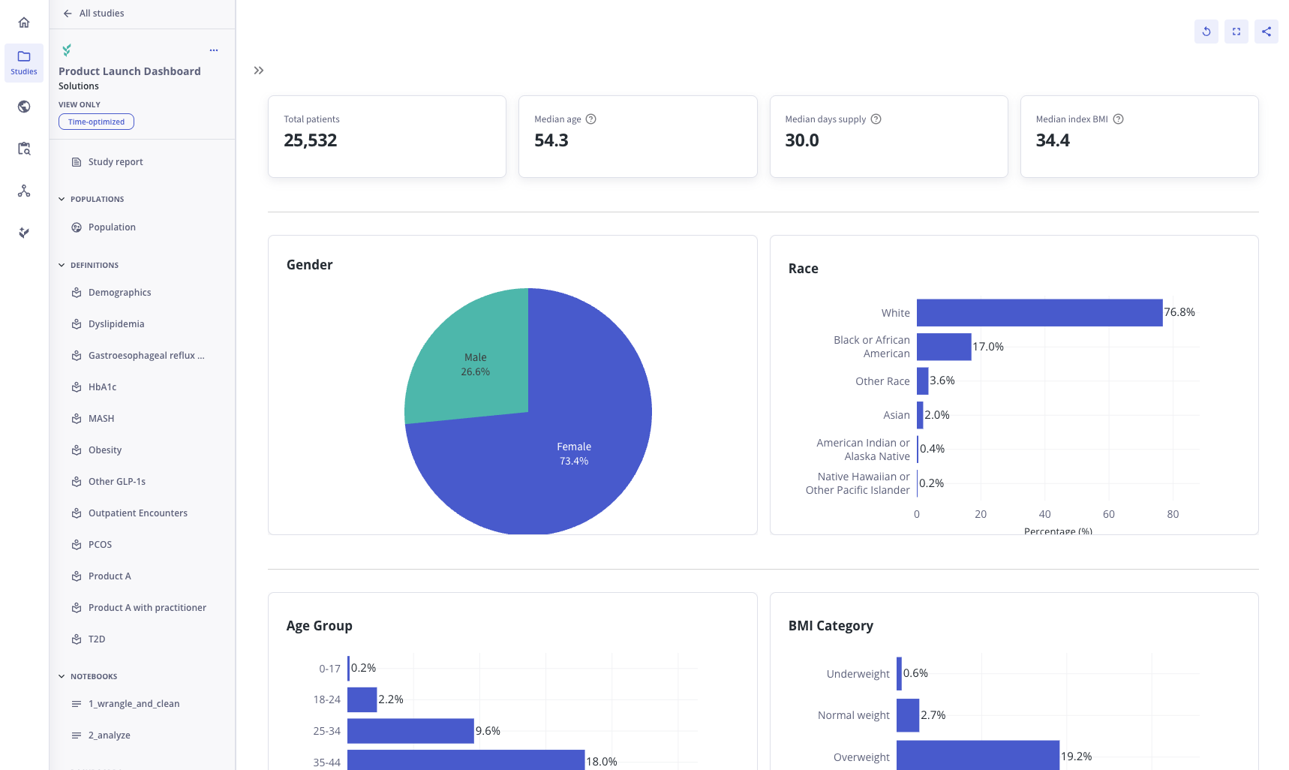The width and height of the screenshot is (1289, 770).
Task: Click the home icon in left rail
Action: pos(24,23)
